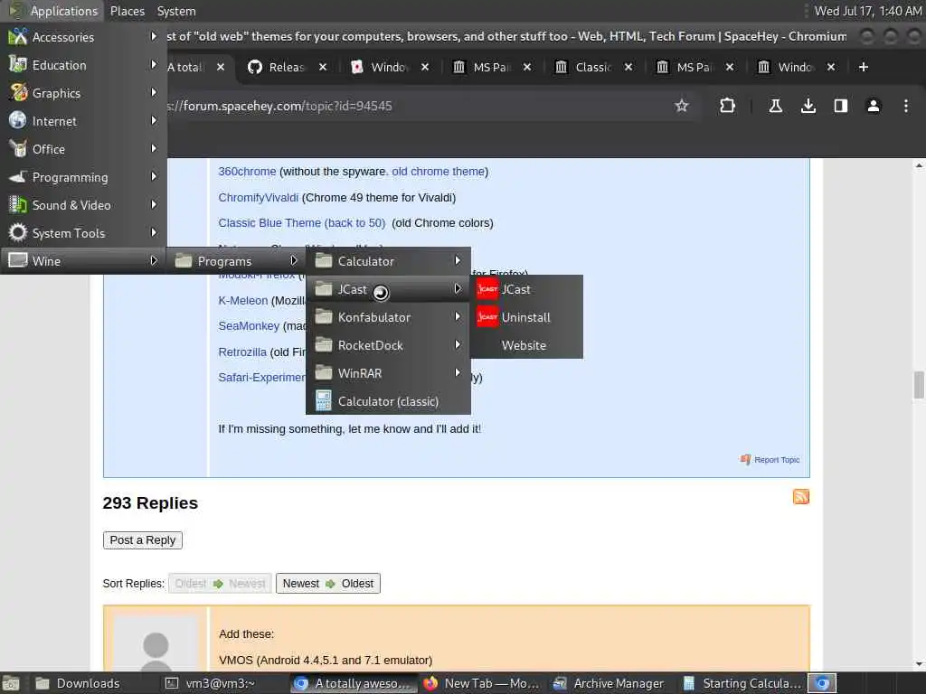Viewport: 926px width, 694px height.
Task: Click the address bar URL
Action: pos(279,106)
